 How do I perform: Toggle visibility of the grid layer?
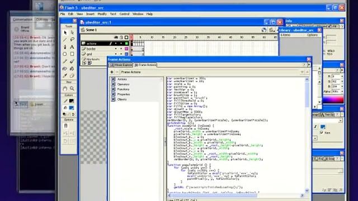116,54
